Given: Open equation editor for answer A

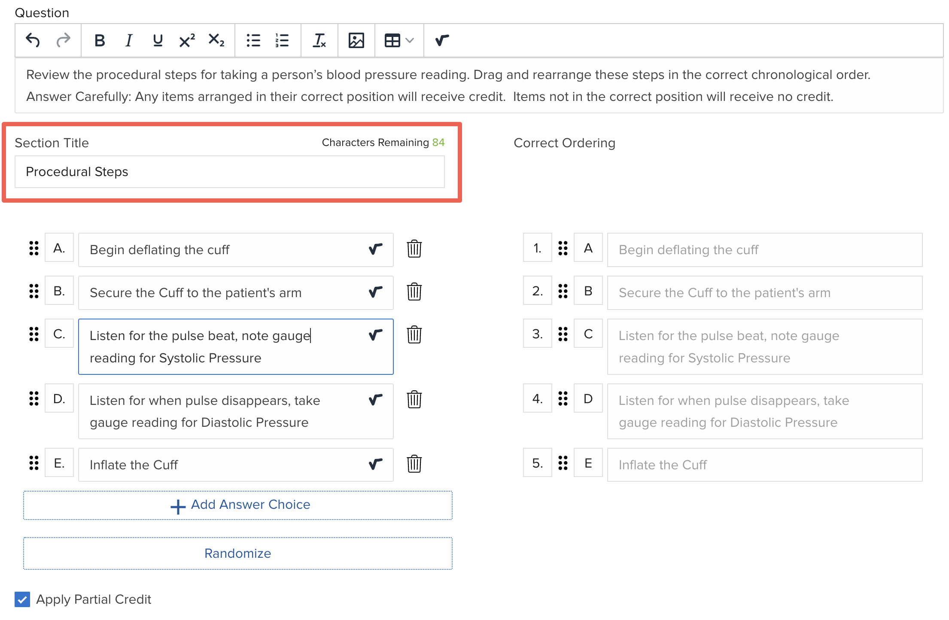Looking at the screenshot, I should pyautogui.click(x=375, y=249).
